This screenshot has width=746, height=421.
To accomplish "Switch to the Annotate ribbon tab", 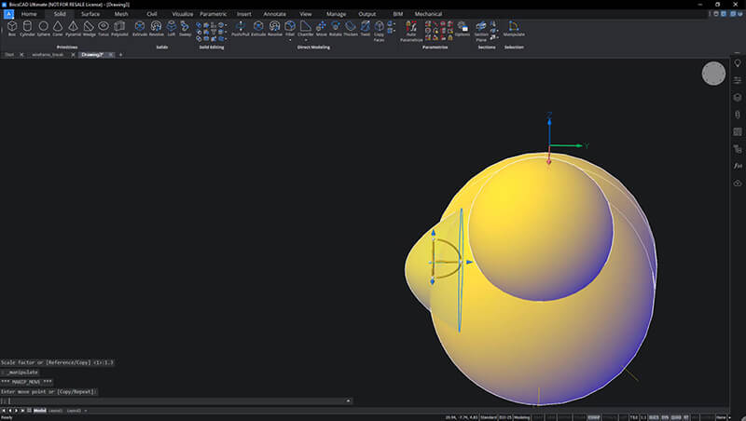I will point(274,14).
